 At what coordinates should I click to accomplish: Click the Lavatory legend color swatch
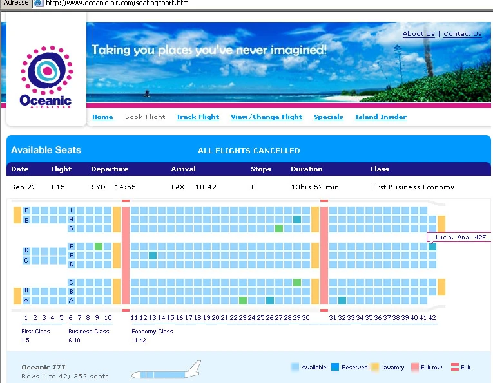pos(375,367)
